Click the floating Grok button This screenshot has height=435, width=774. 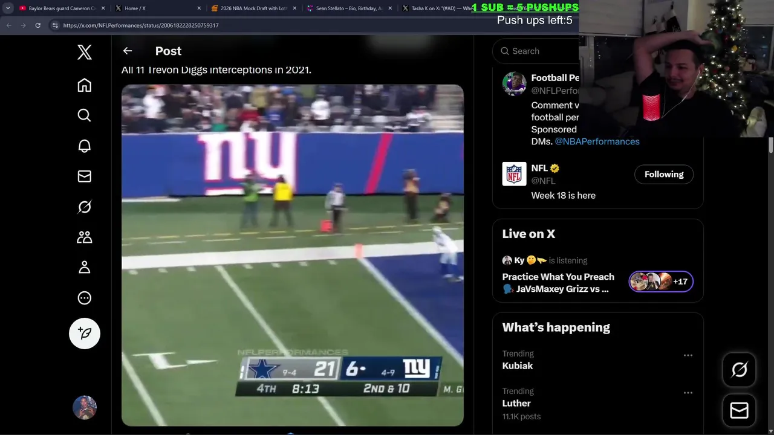click(x=739, y=370)
